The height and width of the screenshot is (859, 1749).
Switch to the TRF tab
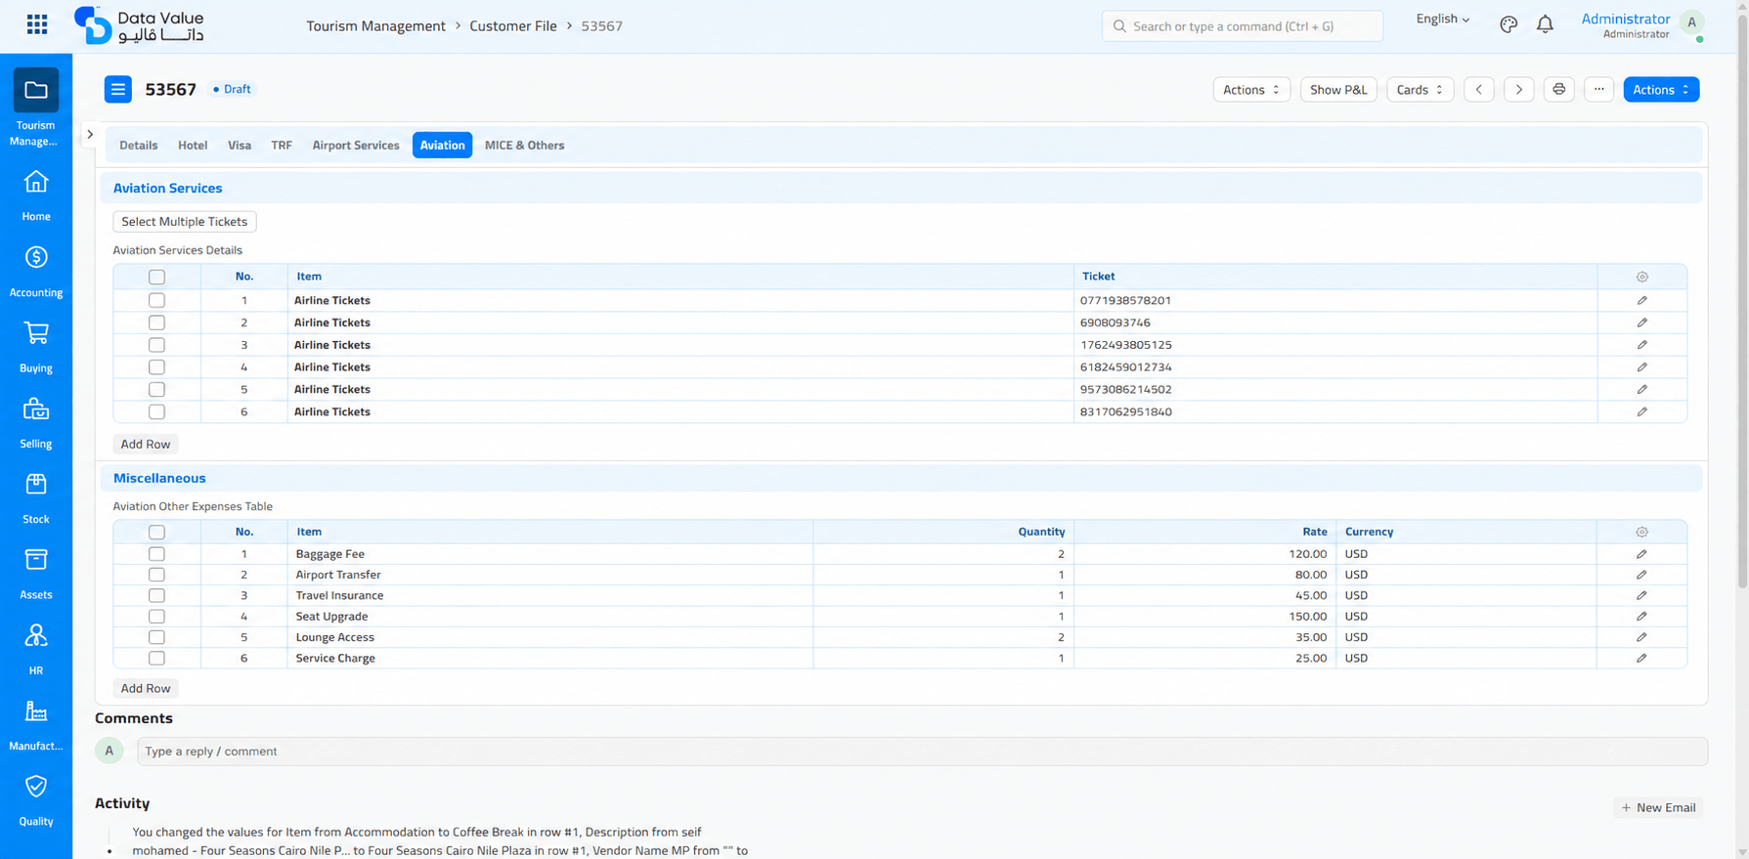tap(282, 145)
